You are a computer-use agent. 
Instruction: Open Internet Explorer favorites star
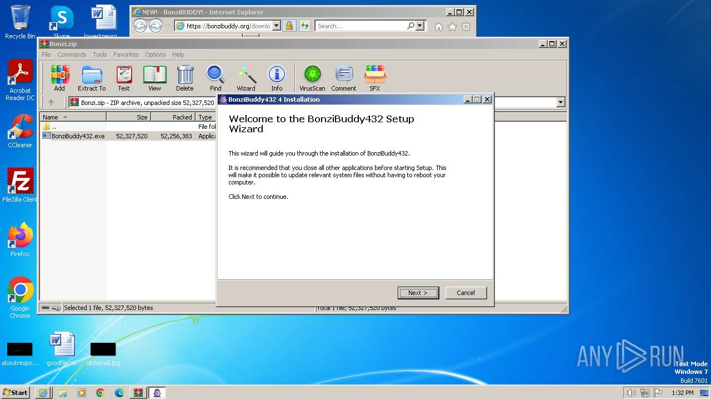click(x=452, y=27)
